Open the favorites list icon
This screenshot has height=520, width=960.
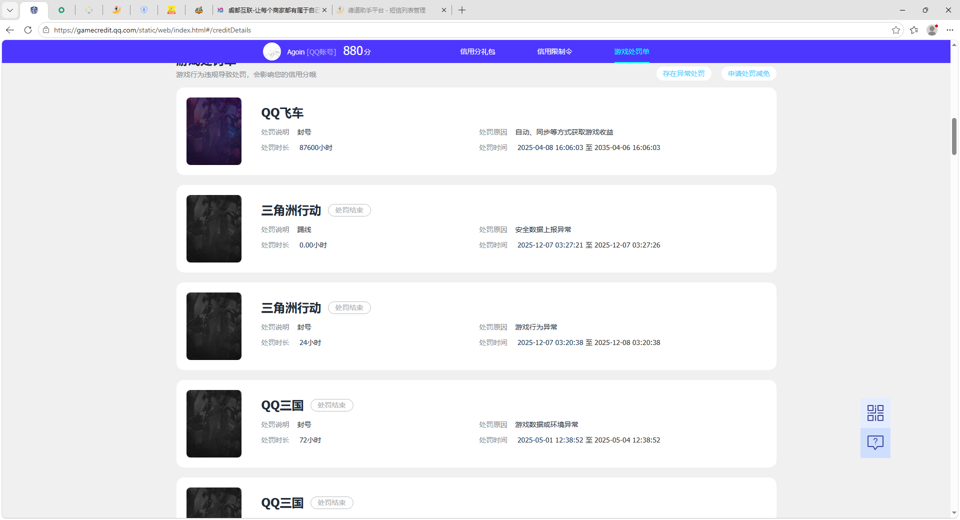click(x=914, y=30)
